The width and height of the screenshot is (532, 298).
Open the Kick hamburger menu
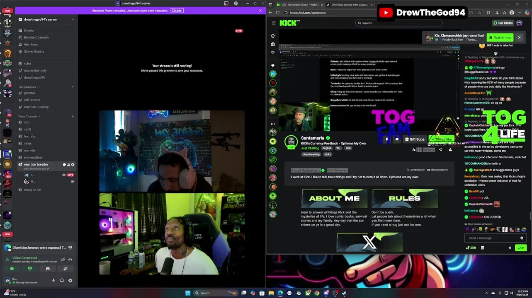(273, 23)
